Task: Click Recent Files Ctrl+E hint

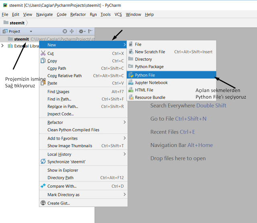Action: click(173, 132)
